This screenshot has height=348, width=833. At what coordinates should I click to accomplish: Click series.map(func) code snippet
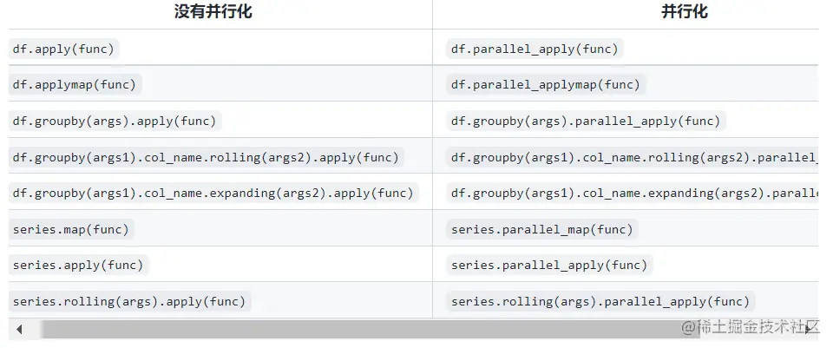coord(71,229)
